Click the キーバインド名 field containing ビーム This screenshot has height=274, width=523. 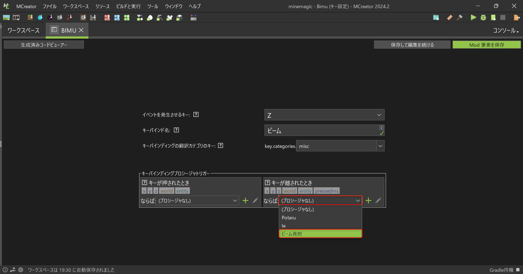[324, 130]
